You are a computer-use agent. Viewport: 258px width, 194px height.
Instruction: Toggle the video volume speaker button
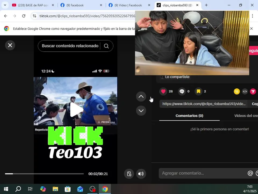point(141,174)
